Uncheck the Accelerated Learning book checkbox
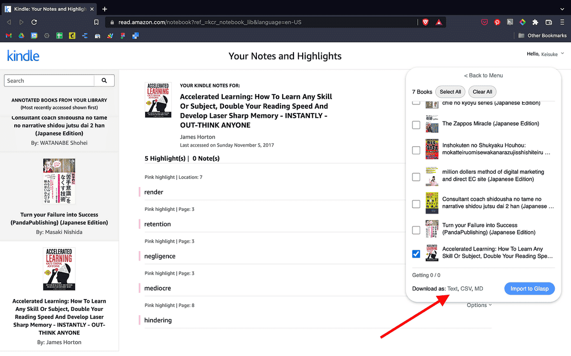 pyautogui.click(x=416, y=254)
